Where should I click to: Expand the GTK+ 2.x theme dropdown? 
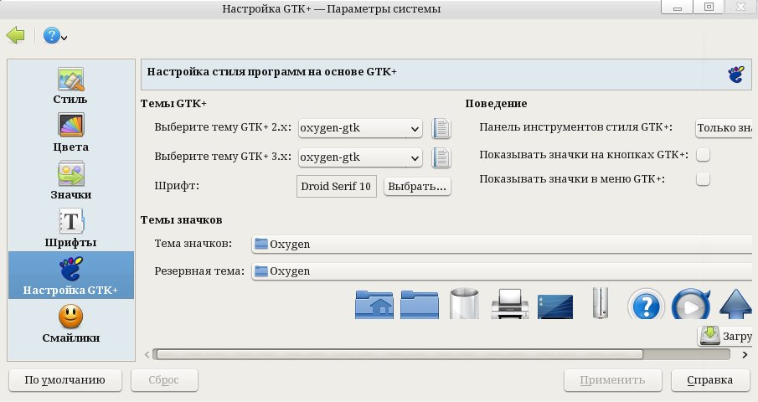pyautogui.click(x=361, y=128)
